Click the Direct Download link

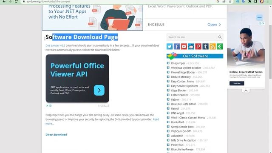(x=56, y=135)
